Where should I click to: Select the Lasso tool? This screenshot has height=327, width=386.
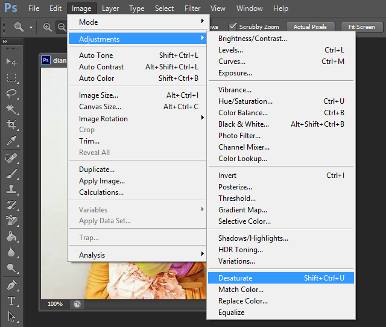tap(11, 93)
